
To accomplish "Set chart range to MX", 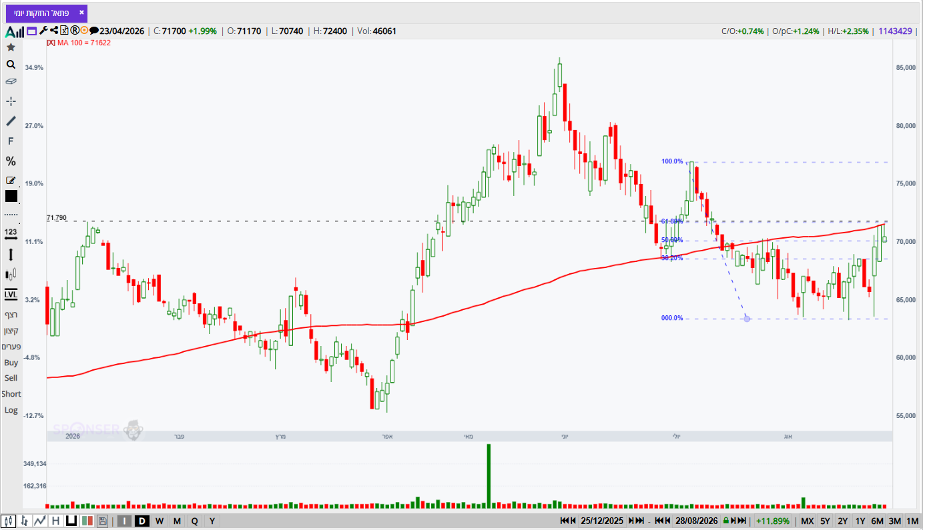I will pos(808,521).
